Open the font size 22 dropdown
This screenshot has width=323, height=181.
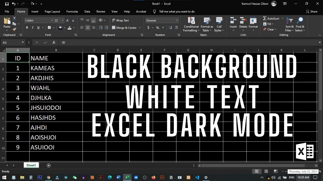click(x=63, y=21)
